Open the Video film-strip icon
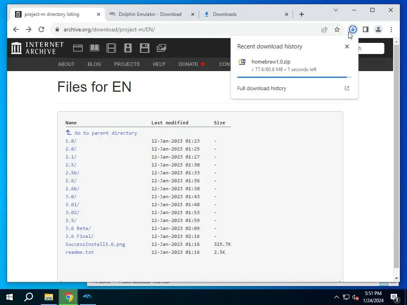 (111, 48)
